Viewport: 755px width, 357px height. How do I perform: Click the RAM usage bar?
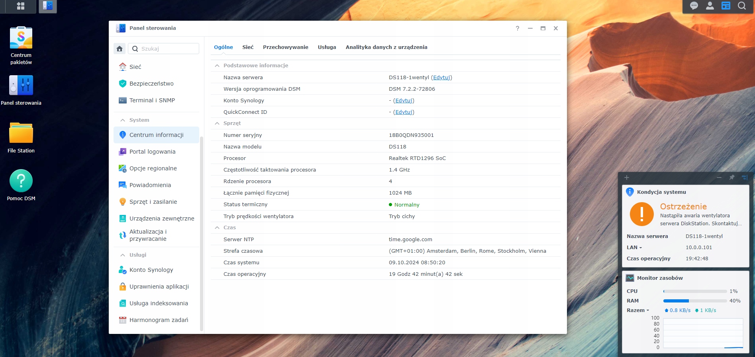pos(695,301)
